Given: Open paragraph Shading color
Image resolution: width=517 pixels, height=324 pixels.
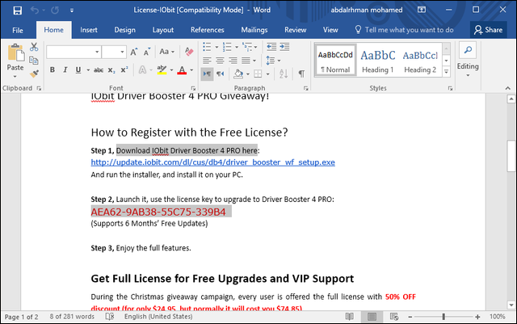Looking at the screenshot, I should click(238, 74).
